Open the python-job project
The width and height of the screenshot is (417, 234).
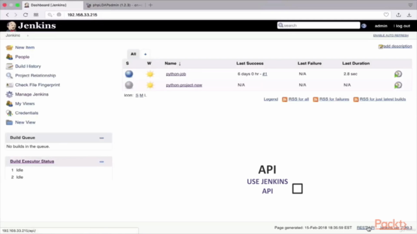(176, 74)
